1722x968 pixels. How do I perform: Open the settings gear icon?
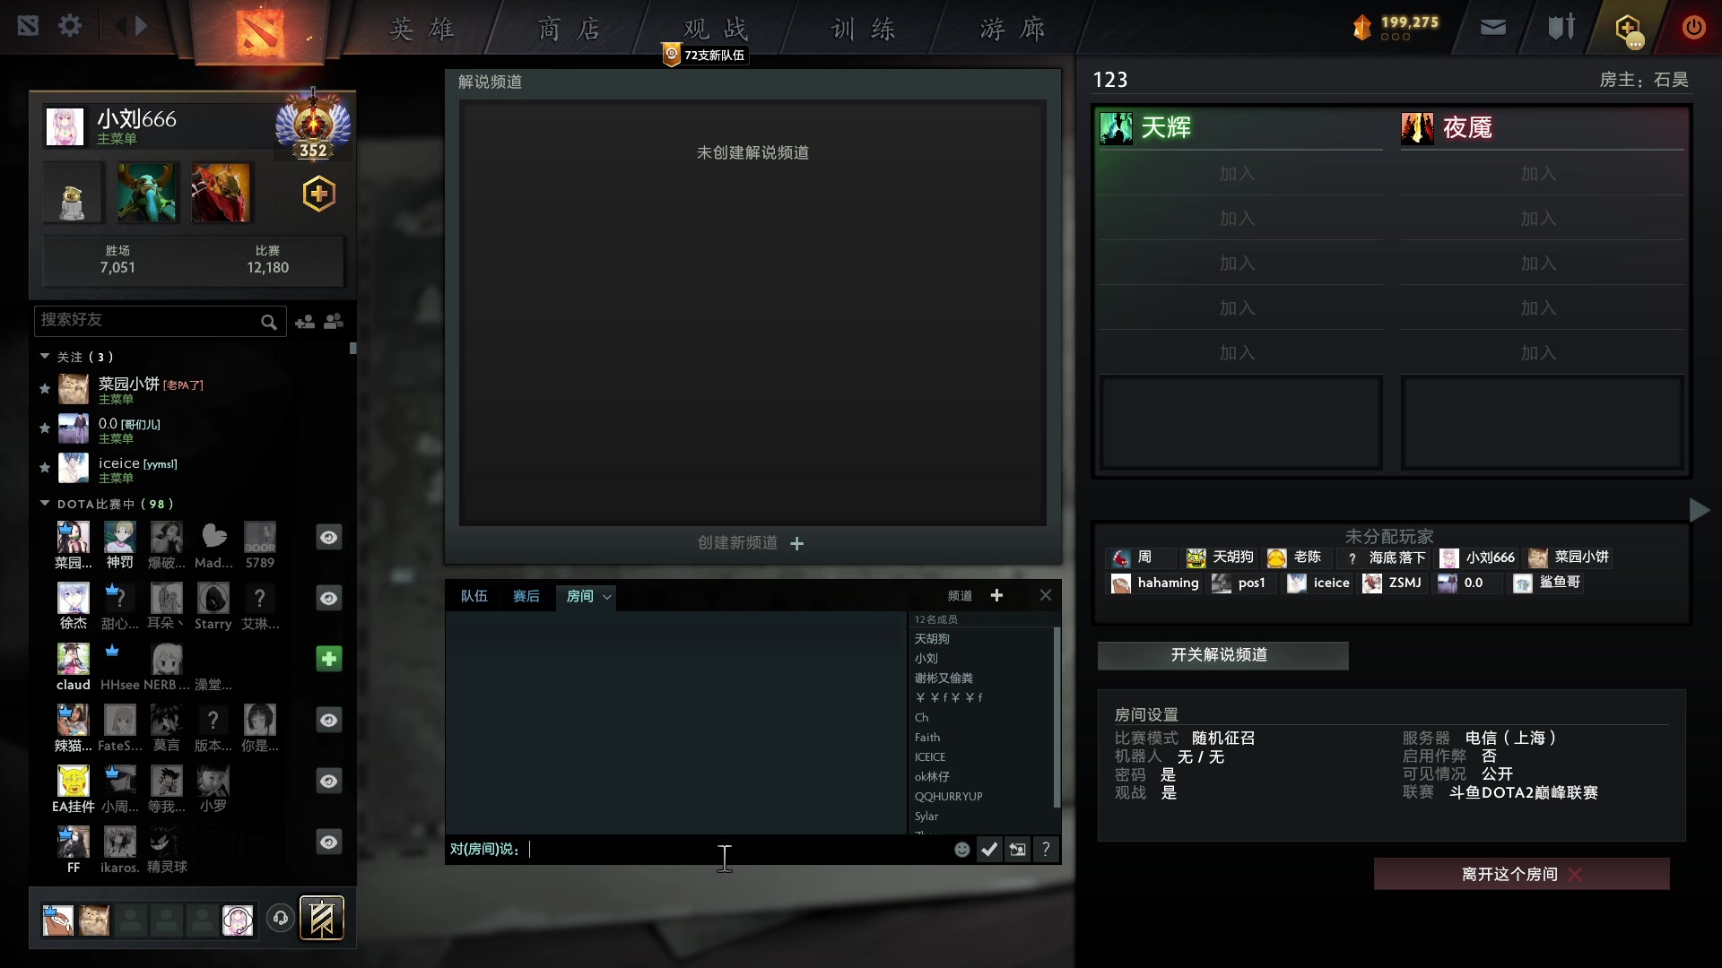[x=70, y=26]
